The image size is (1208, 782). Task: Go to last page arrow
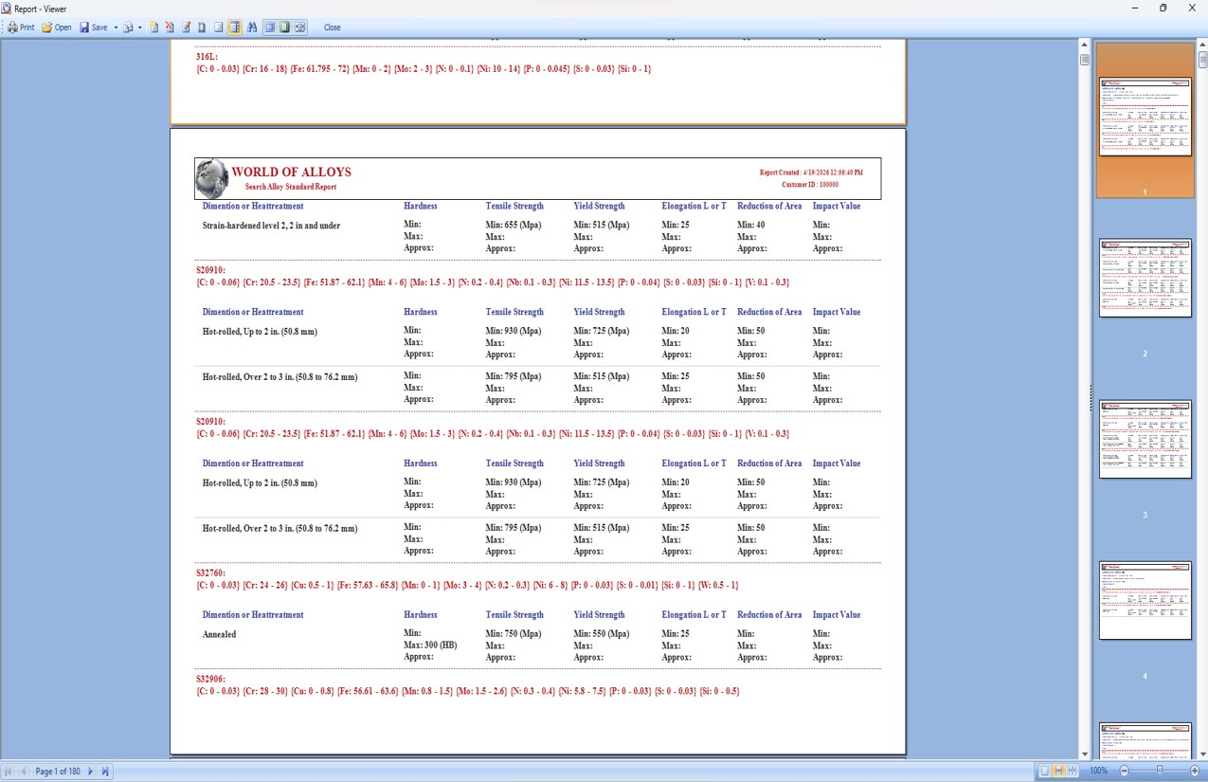(105, 772)
